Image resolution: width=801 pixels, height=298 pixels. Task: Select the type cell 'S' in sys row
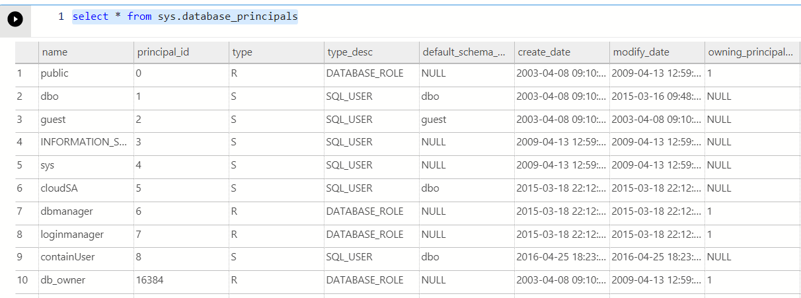(276, 165)
